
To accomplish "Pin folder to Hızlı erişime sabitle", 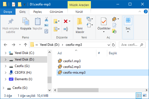I will click(x=11, y=25).
